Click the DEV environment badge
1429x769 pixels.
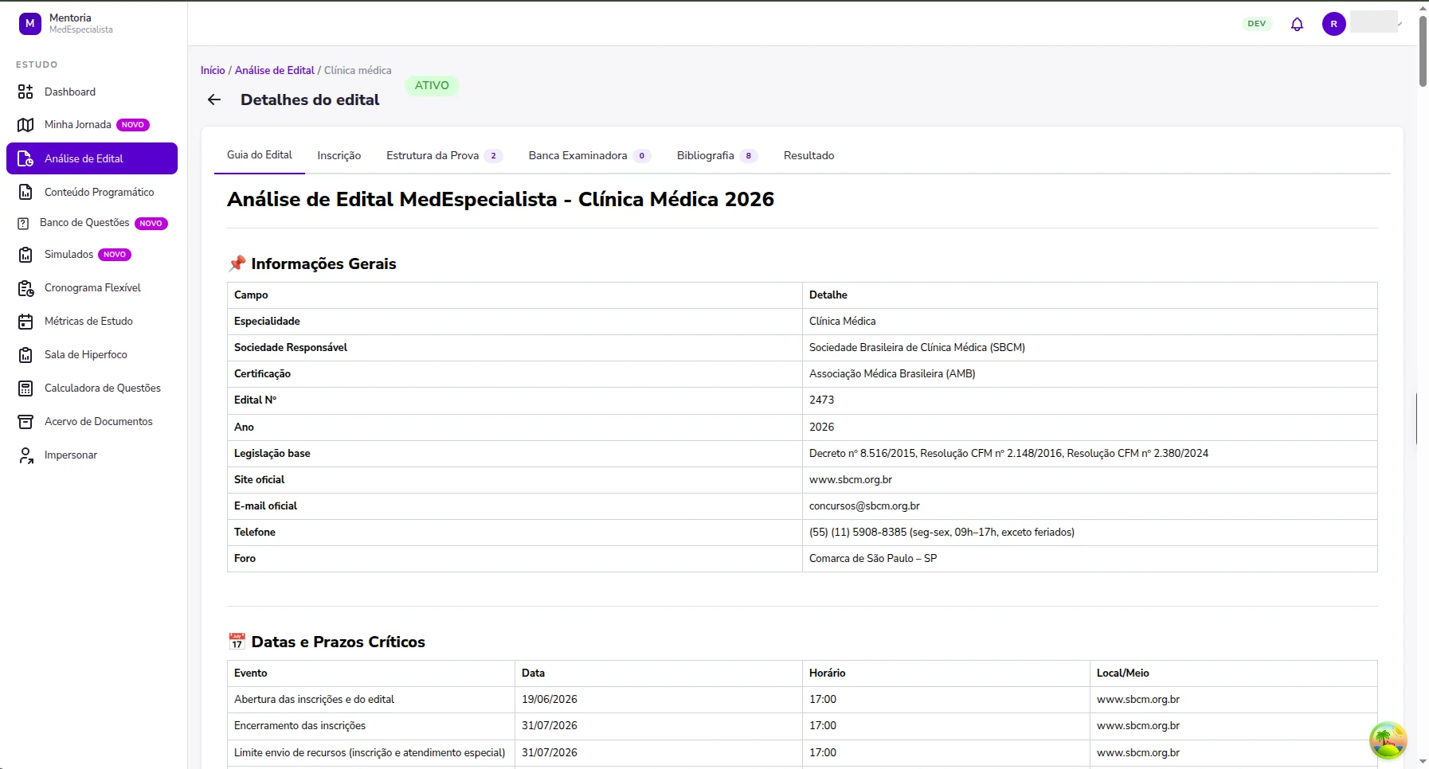pos(1257,24)
